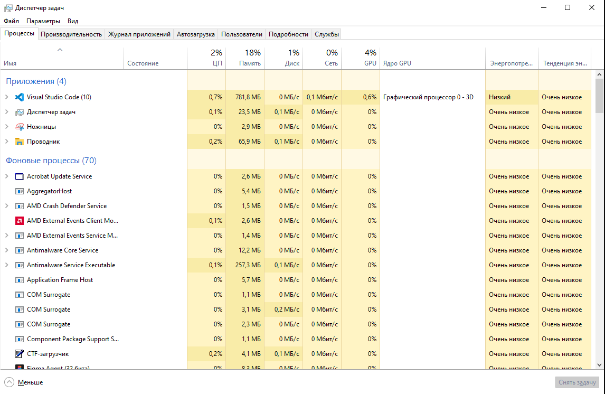This screenshot has width=605, height=394.
Task: Open the Автозагрузка tab
Action: [196, 34]
